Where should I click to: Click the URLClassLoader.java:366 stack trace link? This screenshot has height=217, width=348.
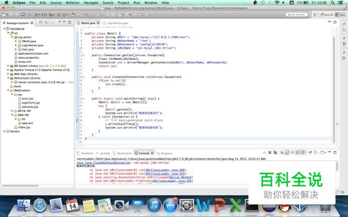click(x=165, y=170)
